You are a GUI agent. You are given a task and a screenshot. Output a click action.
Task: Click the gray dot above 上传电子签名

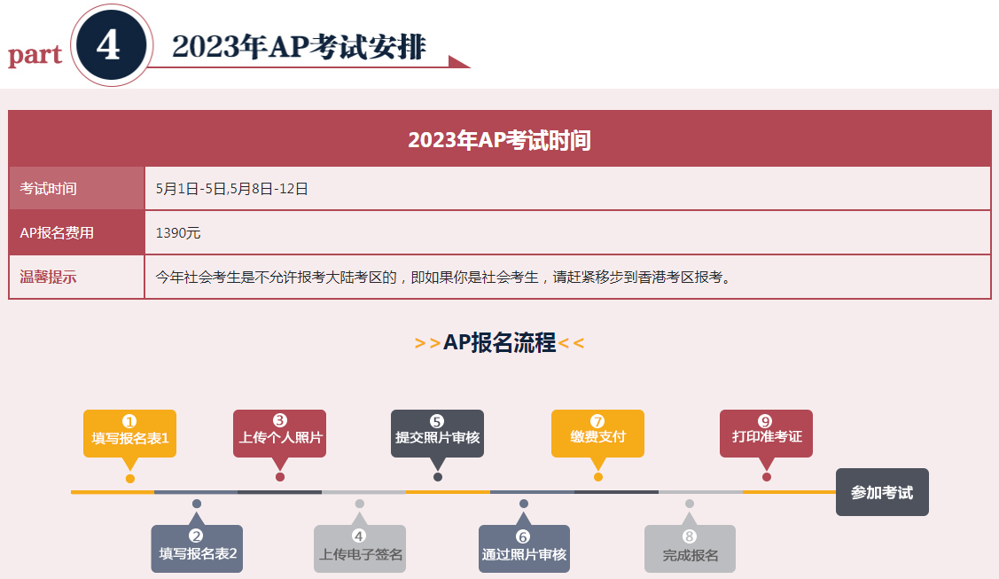tap(359, 504)
